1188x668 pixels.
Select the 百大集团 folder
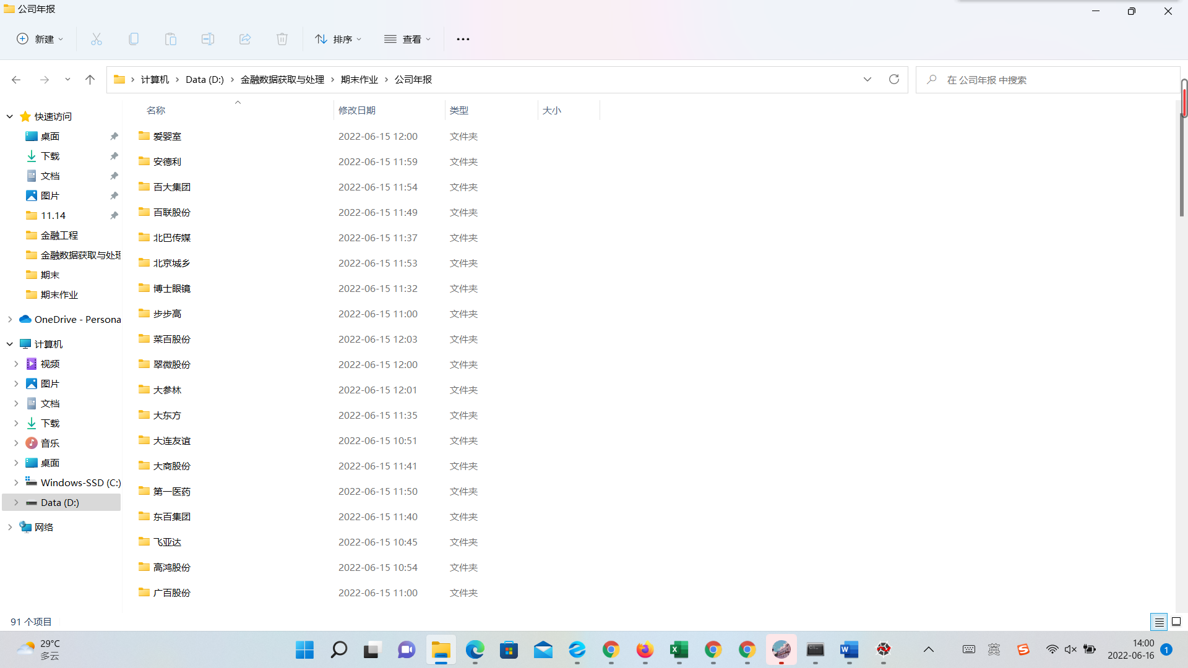coord(172,187)
